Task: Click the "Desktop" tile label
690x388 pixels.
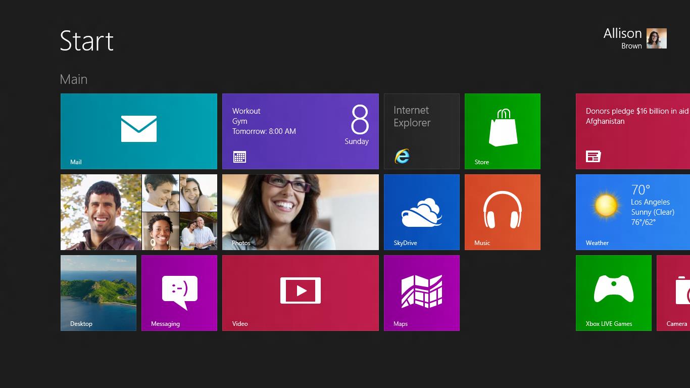Action: (81, 324)
